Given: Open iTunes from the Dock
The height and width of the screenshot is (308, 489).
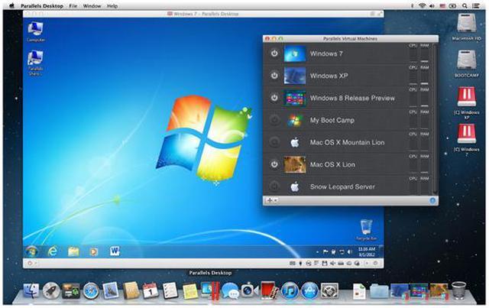Looking at the screenshot, I should (290, 290).
